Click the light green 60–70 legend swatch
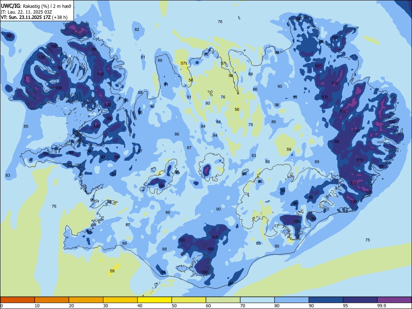This screenshot has height=309, width=412. [x=223, y=300]
